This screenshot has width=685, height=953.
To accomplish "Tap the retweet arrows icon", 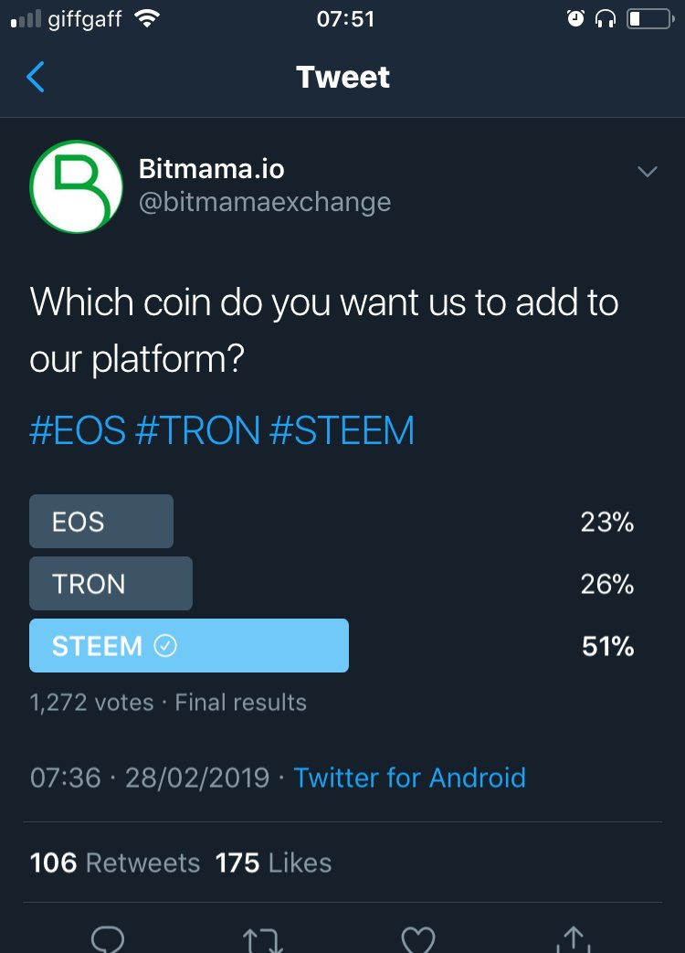I will [263, 939].
